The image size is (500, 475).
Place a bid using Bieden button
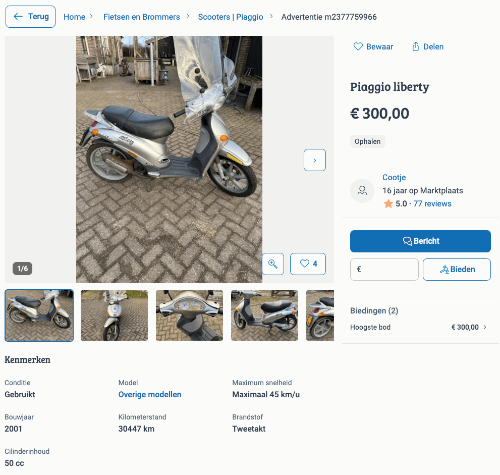pos(457,270)
